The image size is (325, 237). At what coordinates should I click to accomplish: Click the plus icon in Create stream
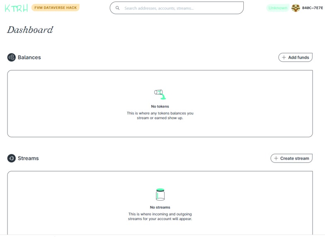click(276, 158)
